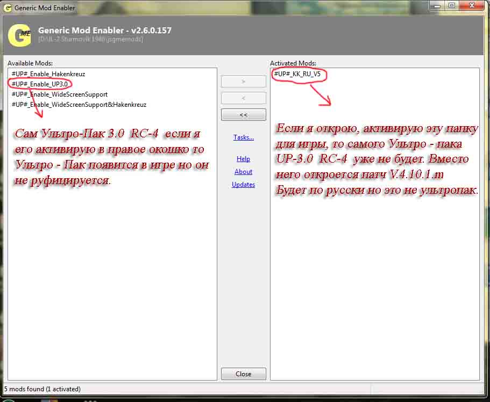Screen dimensions: 490x402
Task: Click the jsgmemods folder path text
Action: [90, 39]
